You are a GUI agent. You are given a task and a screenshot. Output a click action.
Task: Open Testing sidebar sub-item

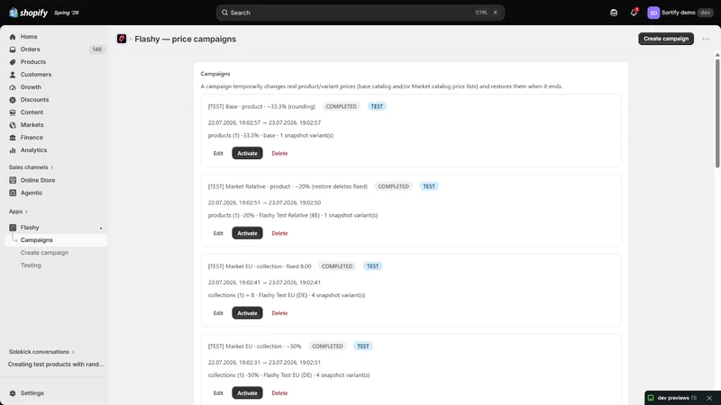[31, 265]
